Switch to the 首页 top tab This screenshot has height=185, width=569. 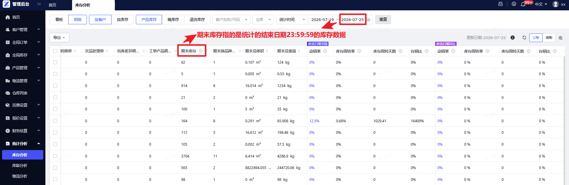click(x=53, y=5)
